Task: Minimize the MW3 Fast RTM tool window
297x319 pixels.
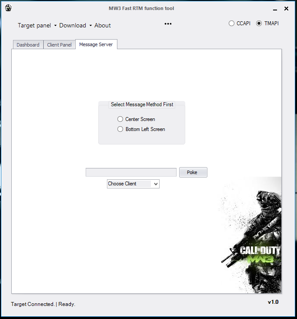Action: click(x=275, y=9)
